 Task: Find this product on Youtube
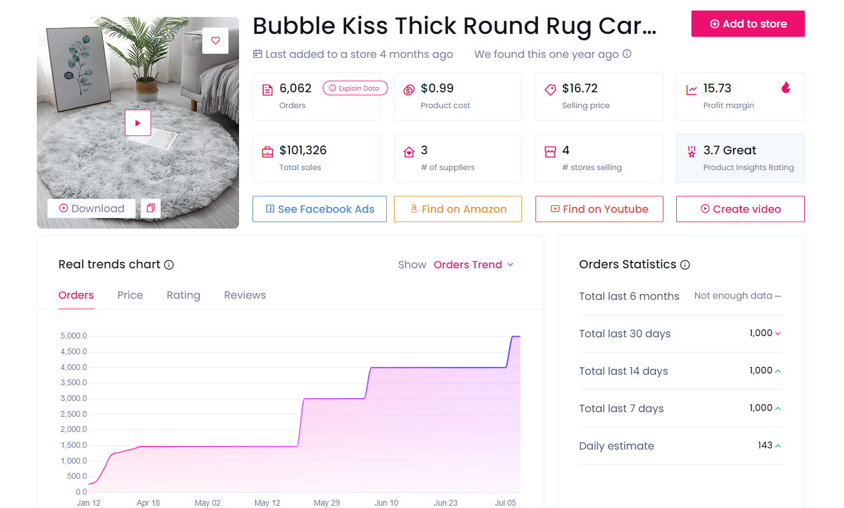coord(599,209)
